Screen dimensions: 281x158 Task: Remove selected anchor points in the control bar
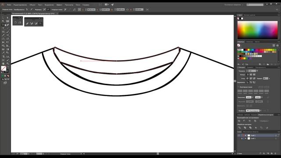pyautogui.click(x=65, y=10)
